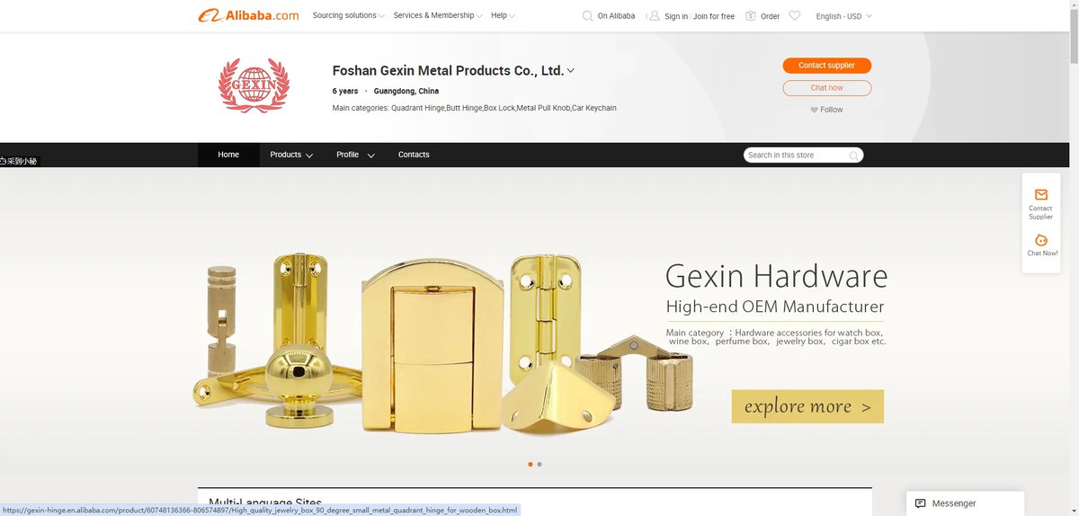Click the Alibaba.com logo
1079x516 pixels.
pos(249,15)
